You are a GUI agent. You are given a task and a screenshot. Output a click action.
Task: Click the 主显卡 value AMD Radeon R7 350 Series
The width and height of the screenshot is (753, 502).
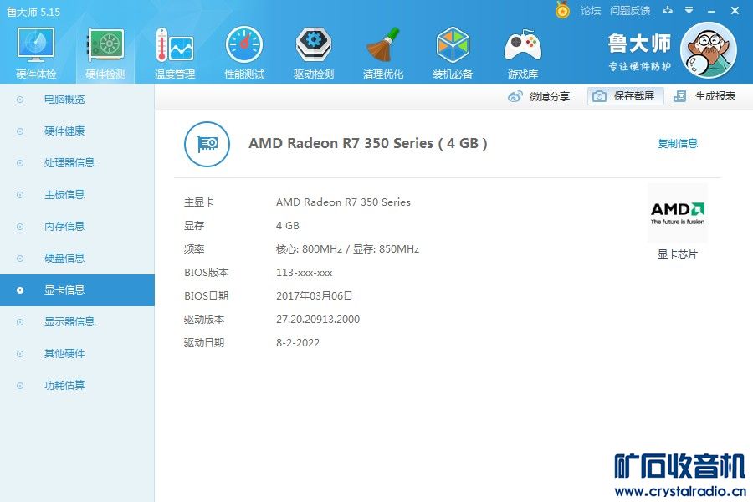coord(343,202)
